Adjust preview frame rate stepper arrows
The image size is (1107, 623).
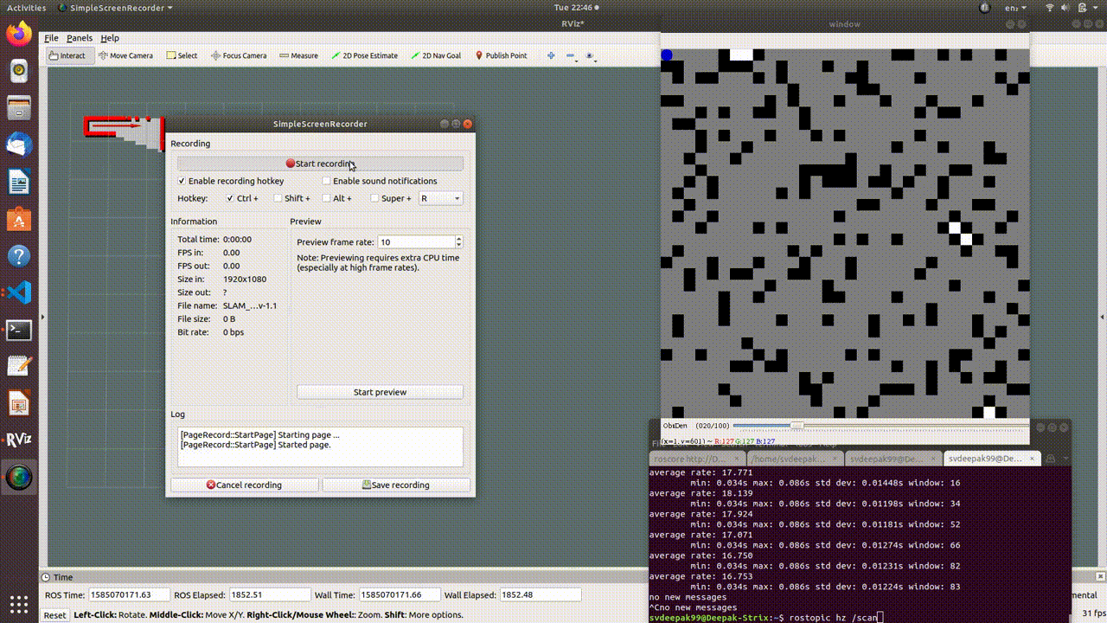click(458, 242)
